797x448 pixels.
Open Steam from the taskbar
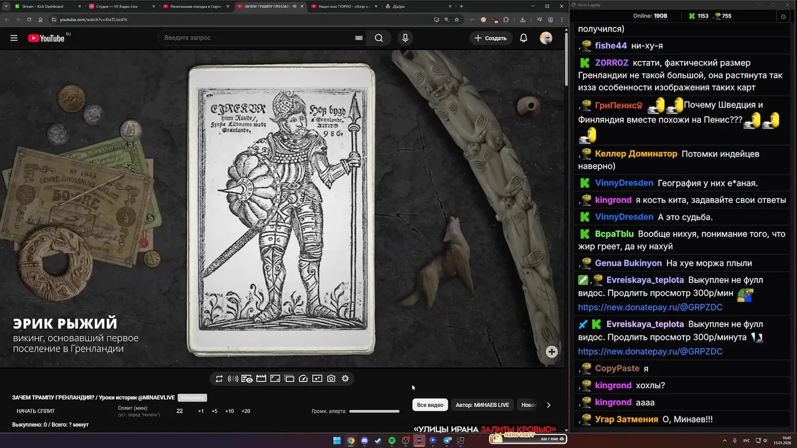click(x=378, y=441)
